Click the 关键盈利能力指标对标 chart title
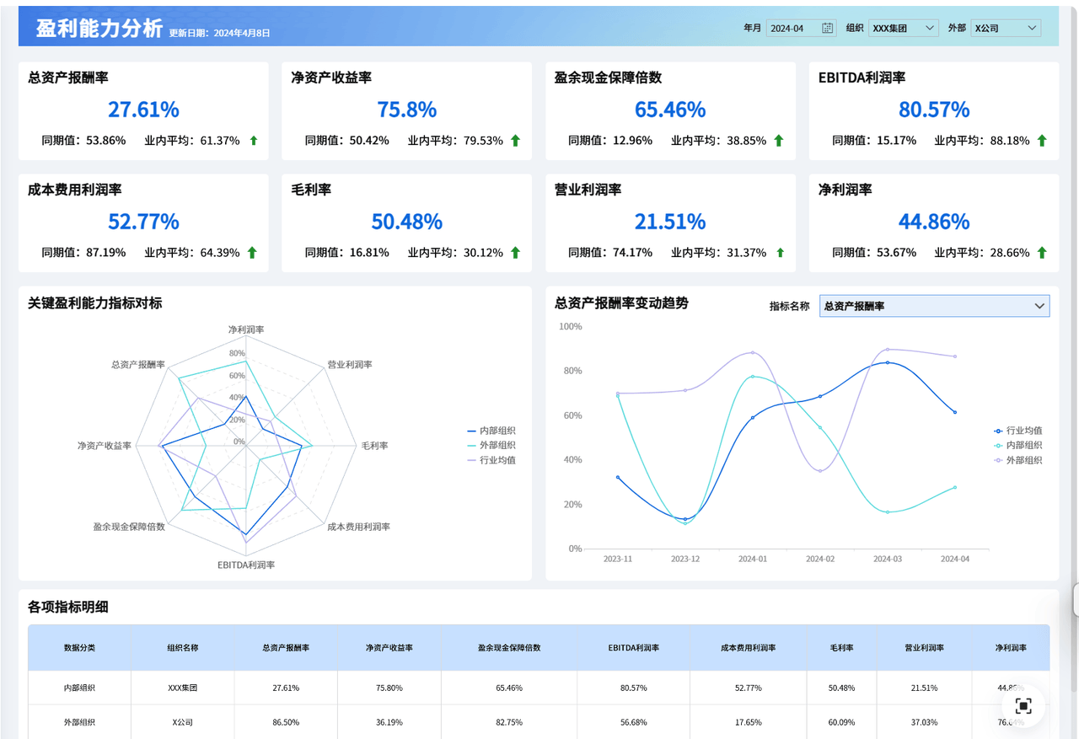1079x739 pixels. point(95,303)
